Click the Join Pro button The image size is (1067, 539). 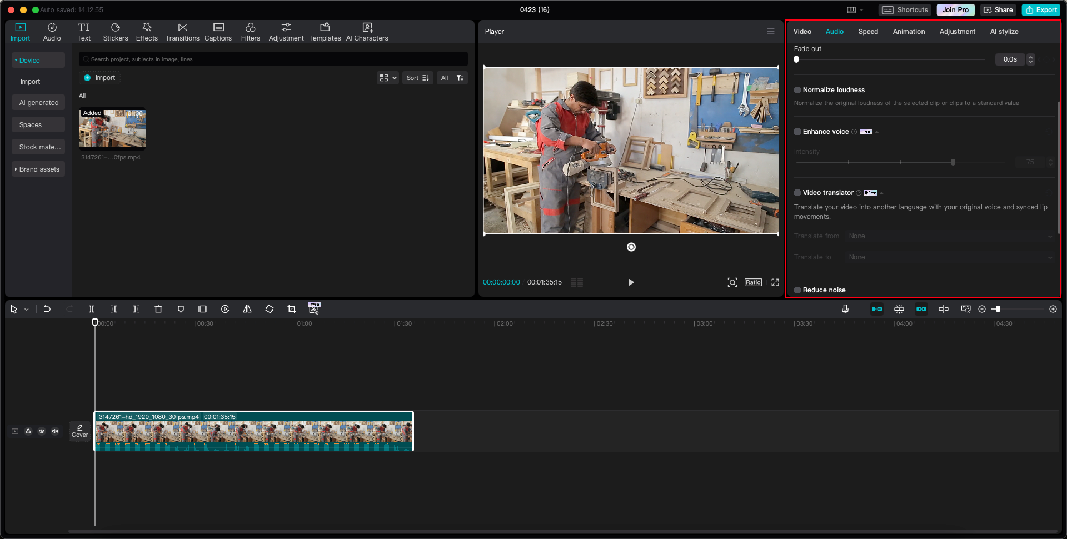coord(955,9)
